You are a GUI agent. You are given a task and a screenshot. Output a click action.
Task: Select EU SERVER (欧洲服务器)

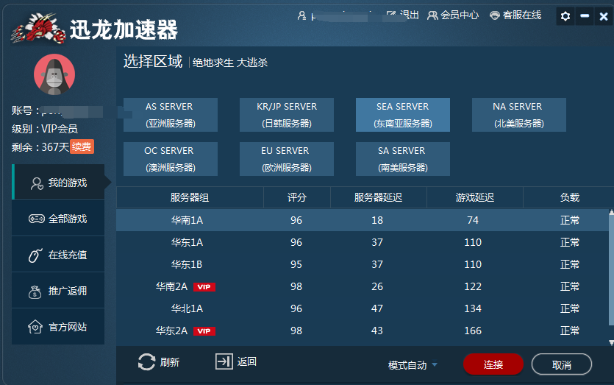[x=287, y=159]
